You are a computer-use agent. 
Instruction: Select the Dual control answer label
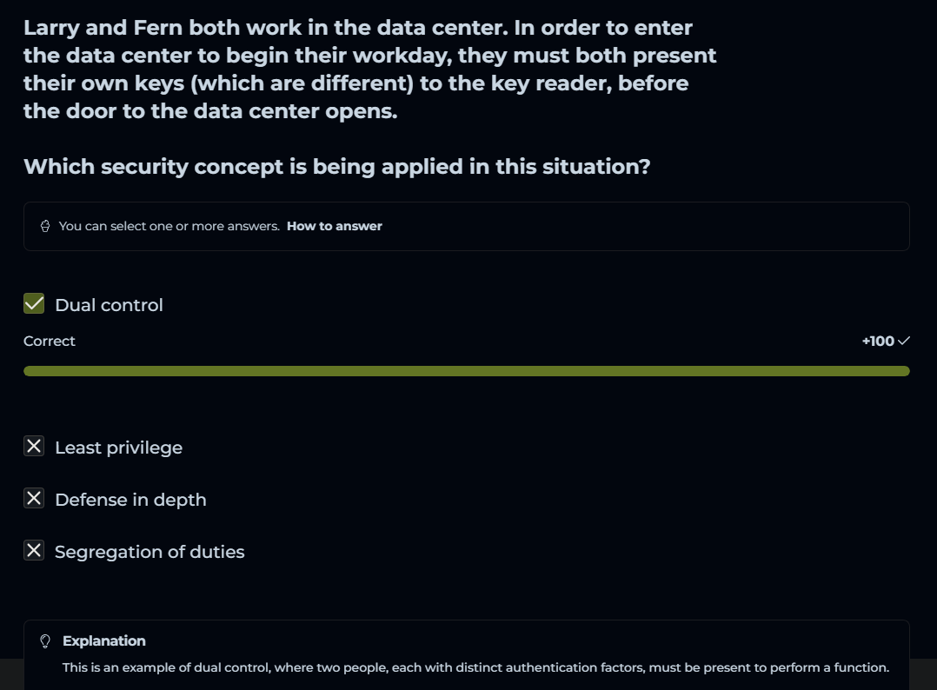109,305
